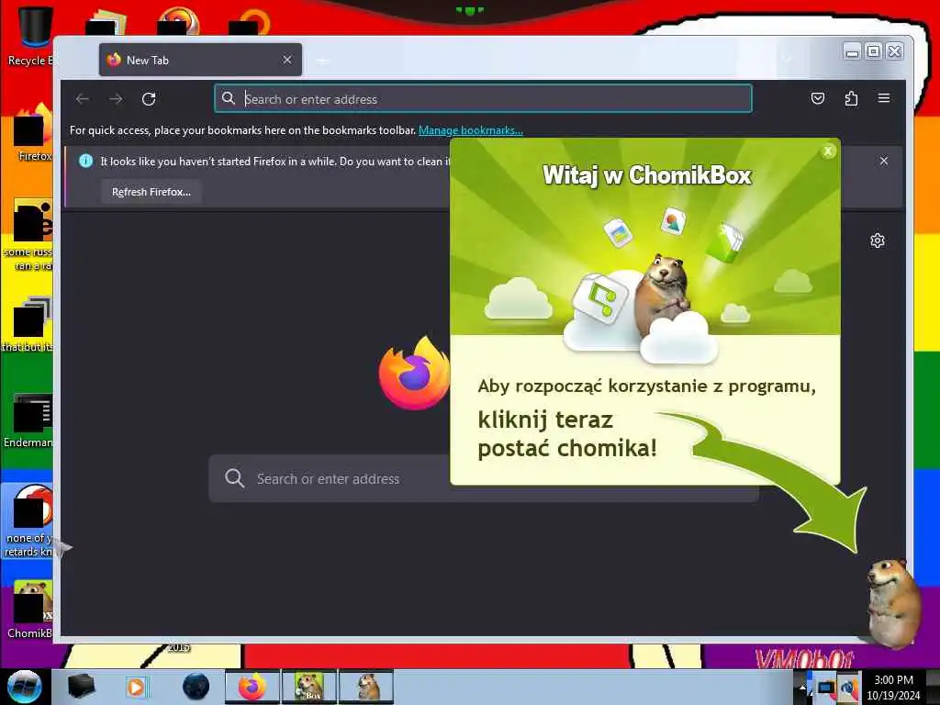940x705 pixels.
Task: Click the ChomikBox hamster character
Action: pyautogui.click(x=892, y=603)
